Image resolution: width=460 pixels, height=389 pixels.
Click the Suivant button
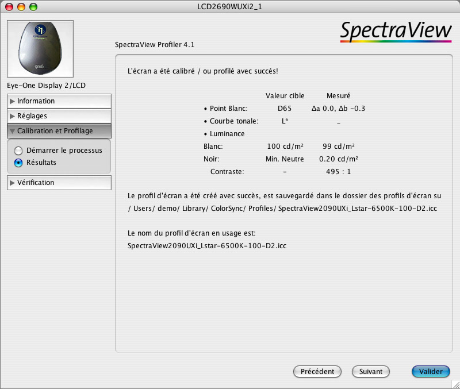(x=370, y=372)
